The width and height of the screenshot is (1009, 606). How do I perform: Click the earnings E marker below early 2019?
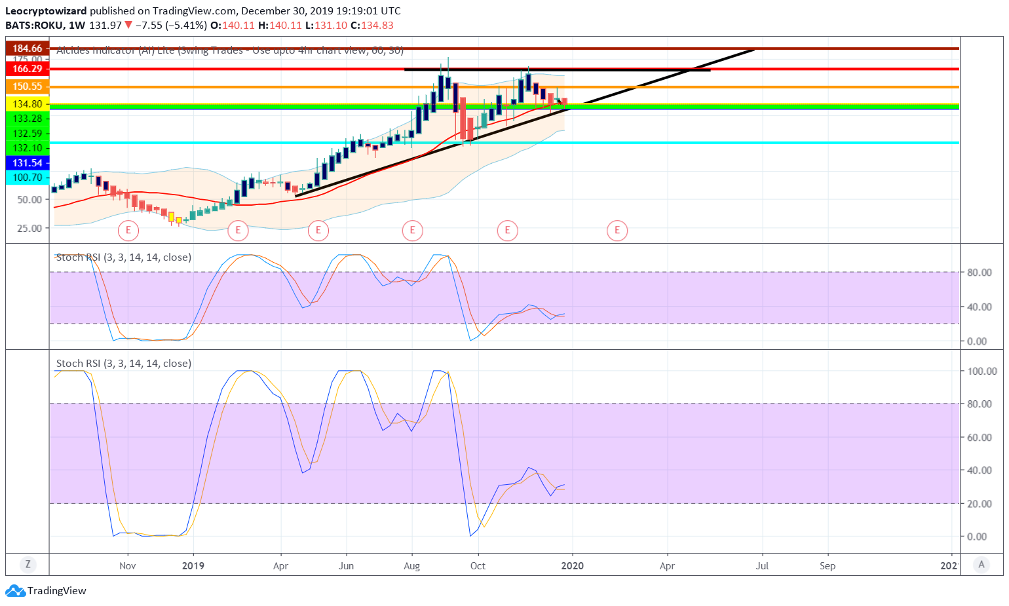pyautogui.click(x=238, y=230)
